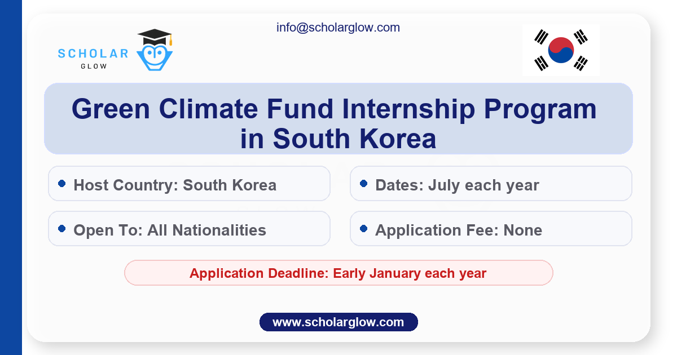Click the dark blue vertical strip at left edge
This screenshot has width=677, height=355.
[x=11, y=177]
